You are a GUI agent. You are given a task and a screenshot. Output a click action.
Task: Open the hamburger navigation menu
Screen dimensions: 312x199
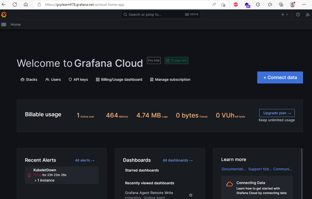click(4, 24)
